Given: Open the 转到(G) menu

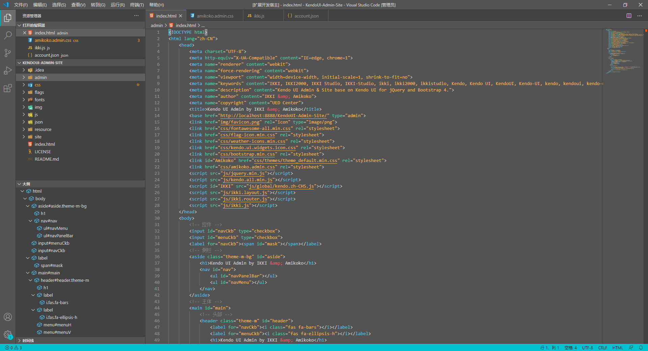Looking at the screenshot, I should point(98,5).
